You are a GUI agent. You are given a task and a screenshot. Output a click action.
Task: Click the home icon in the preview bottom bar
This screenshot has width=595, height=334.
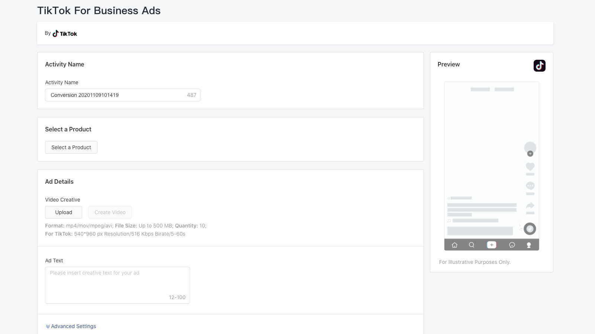[x=454, y=245]
